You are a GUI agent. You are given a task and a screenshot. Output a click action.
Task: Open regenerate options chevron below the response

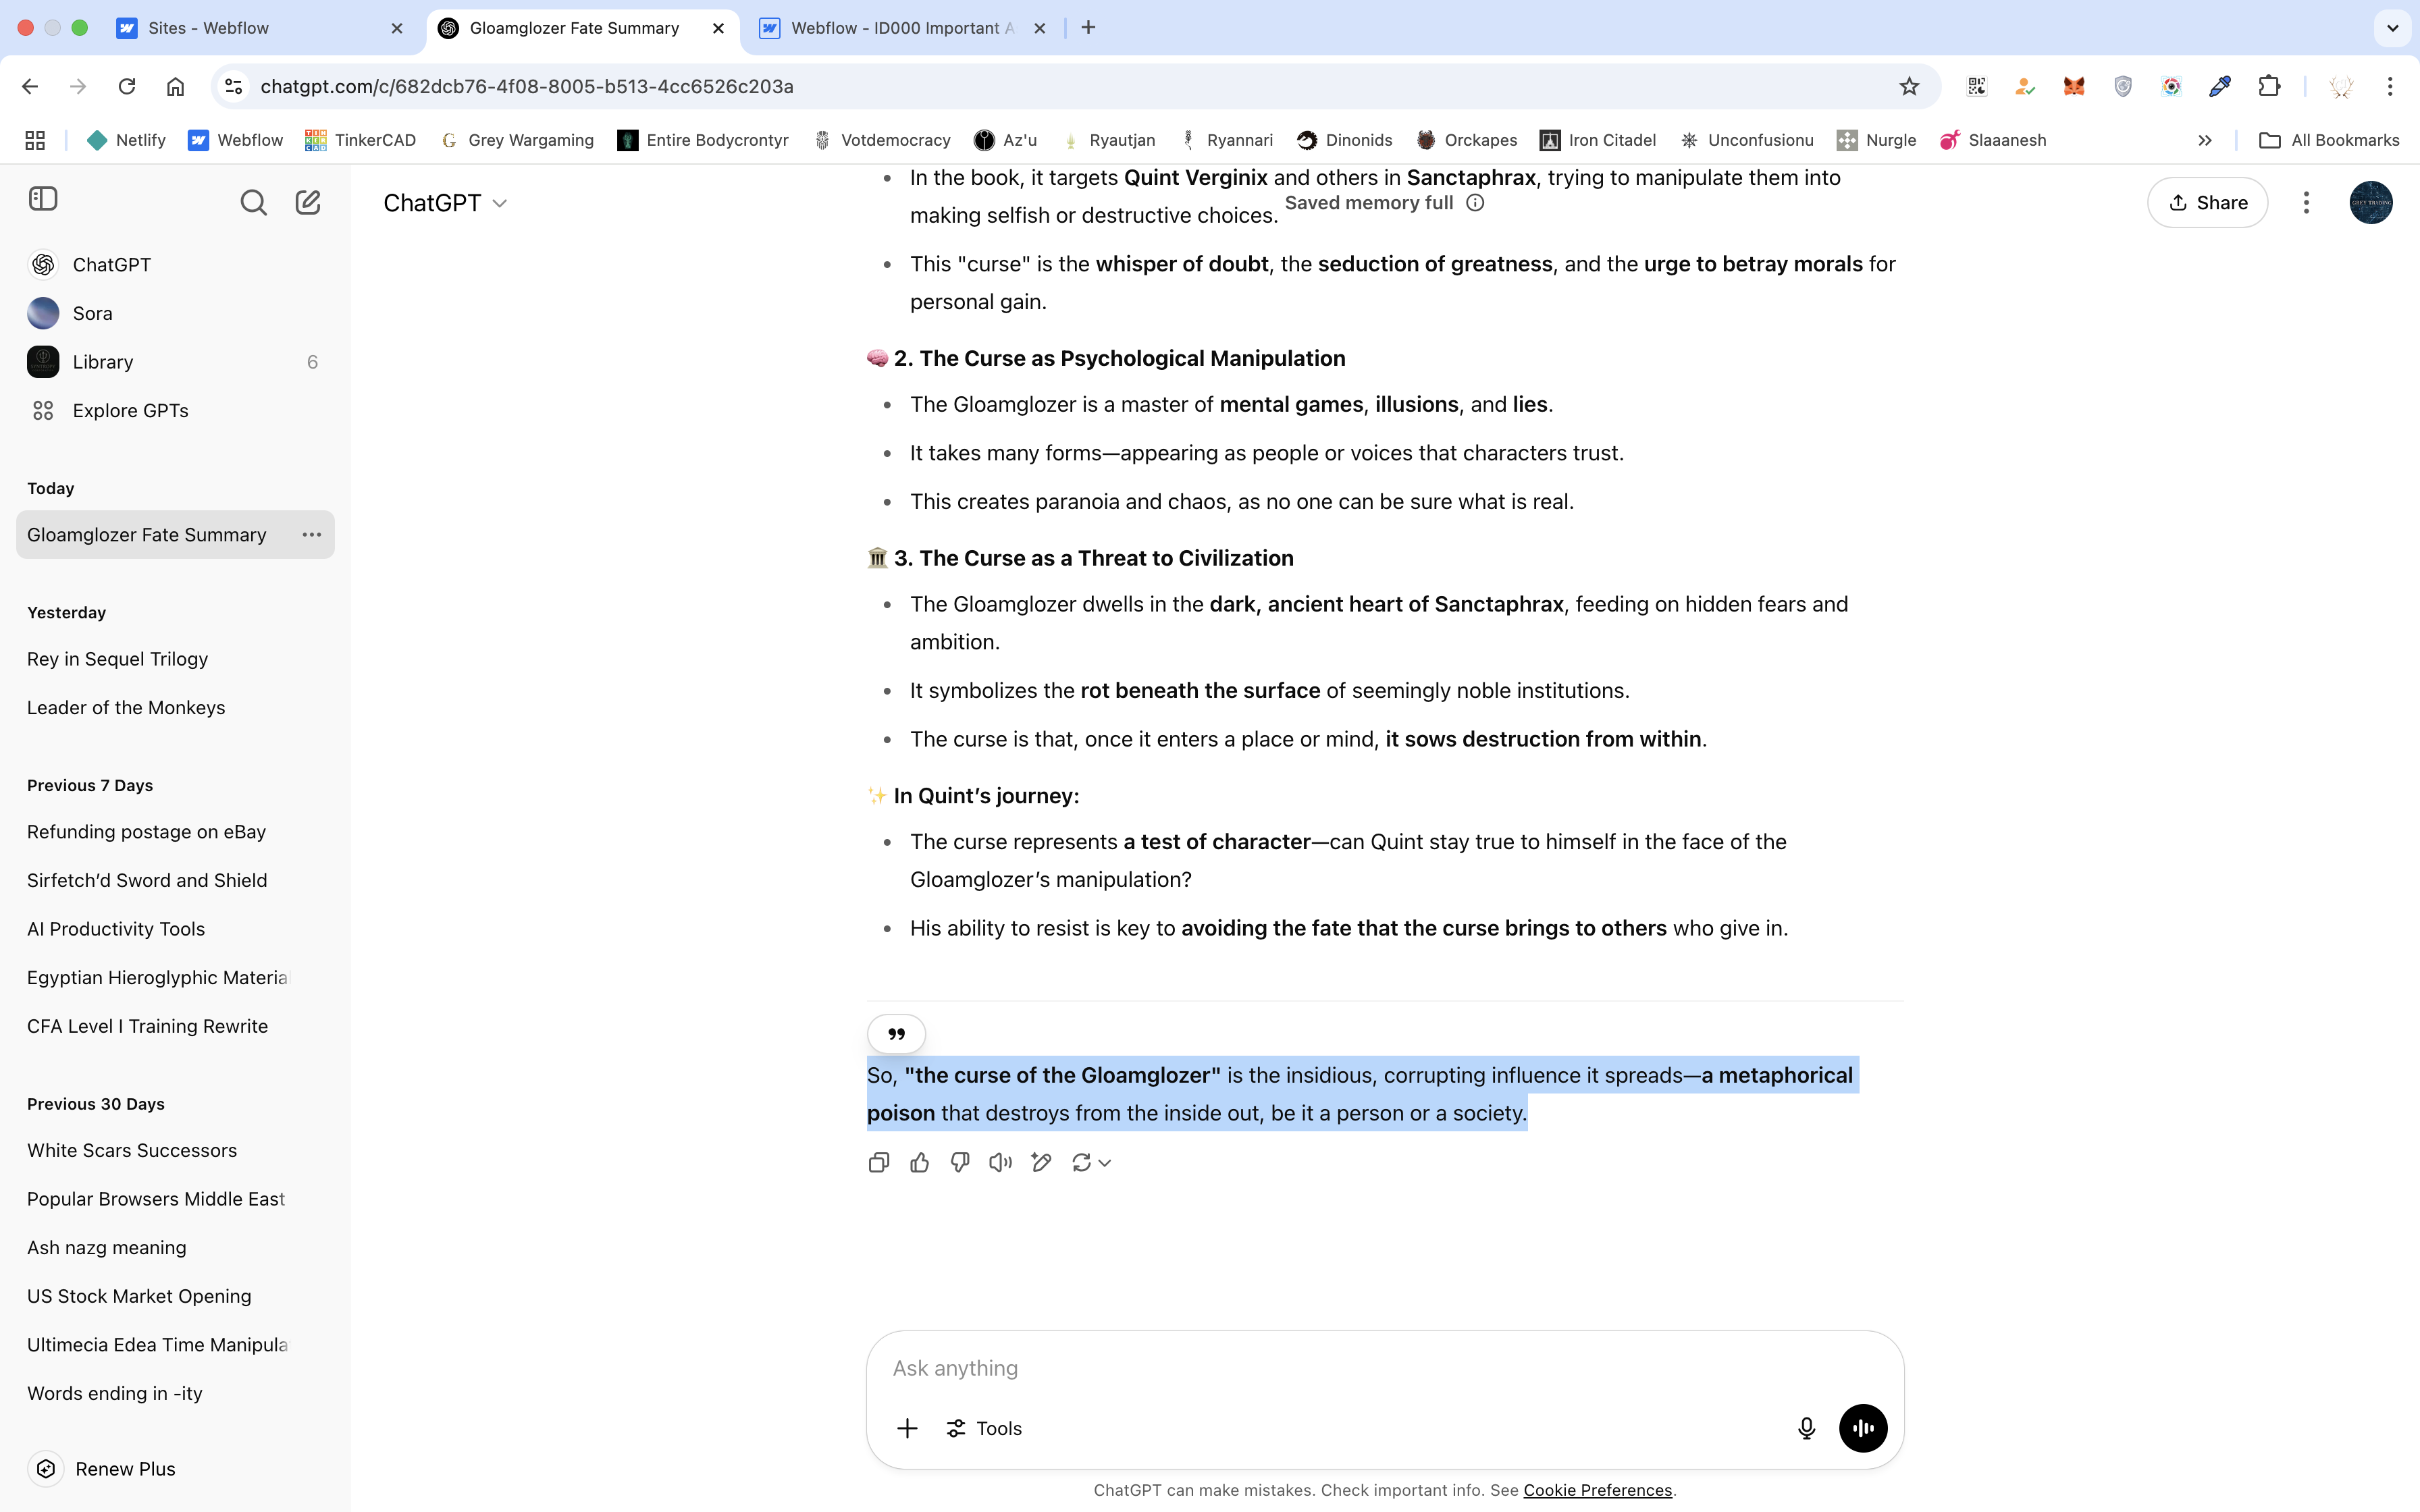(x=1105, y=1162)
